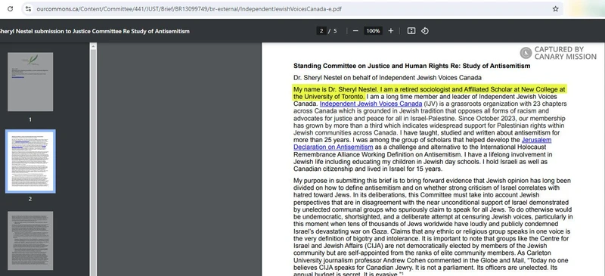
Task: Select page 2 thumbnail in sidebar
Action: pyautogui.click(x=30, y=161)
